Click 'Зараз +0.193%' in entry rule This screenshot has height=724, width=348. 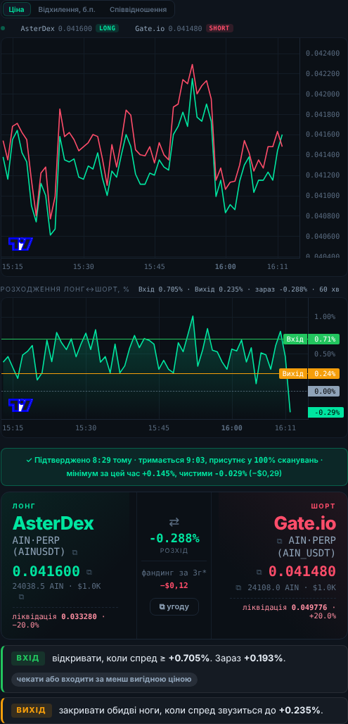[251, 658]
